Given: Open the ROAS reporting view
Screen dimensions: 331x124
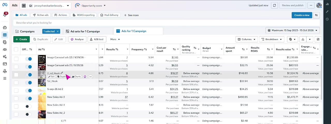Looking at the screenshot, I should (83, 15).
